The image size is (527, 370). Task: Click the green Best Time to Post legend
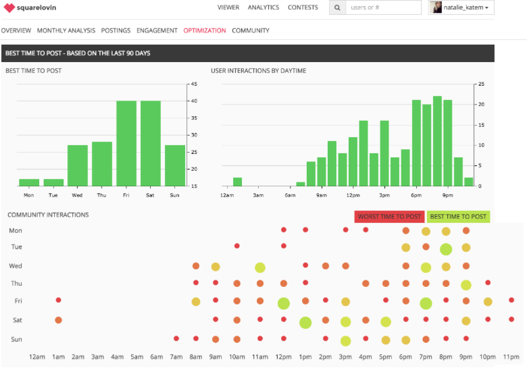(x=458, y=217)
